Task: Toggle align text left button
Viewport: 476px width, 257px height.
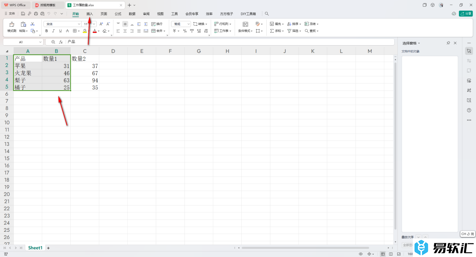Action: click(118, 31)
